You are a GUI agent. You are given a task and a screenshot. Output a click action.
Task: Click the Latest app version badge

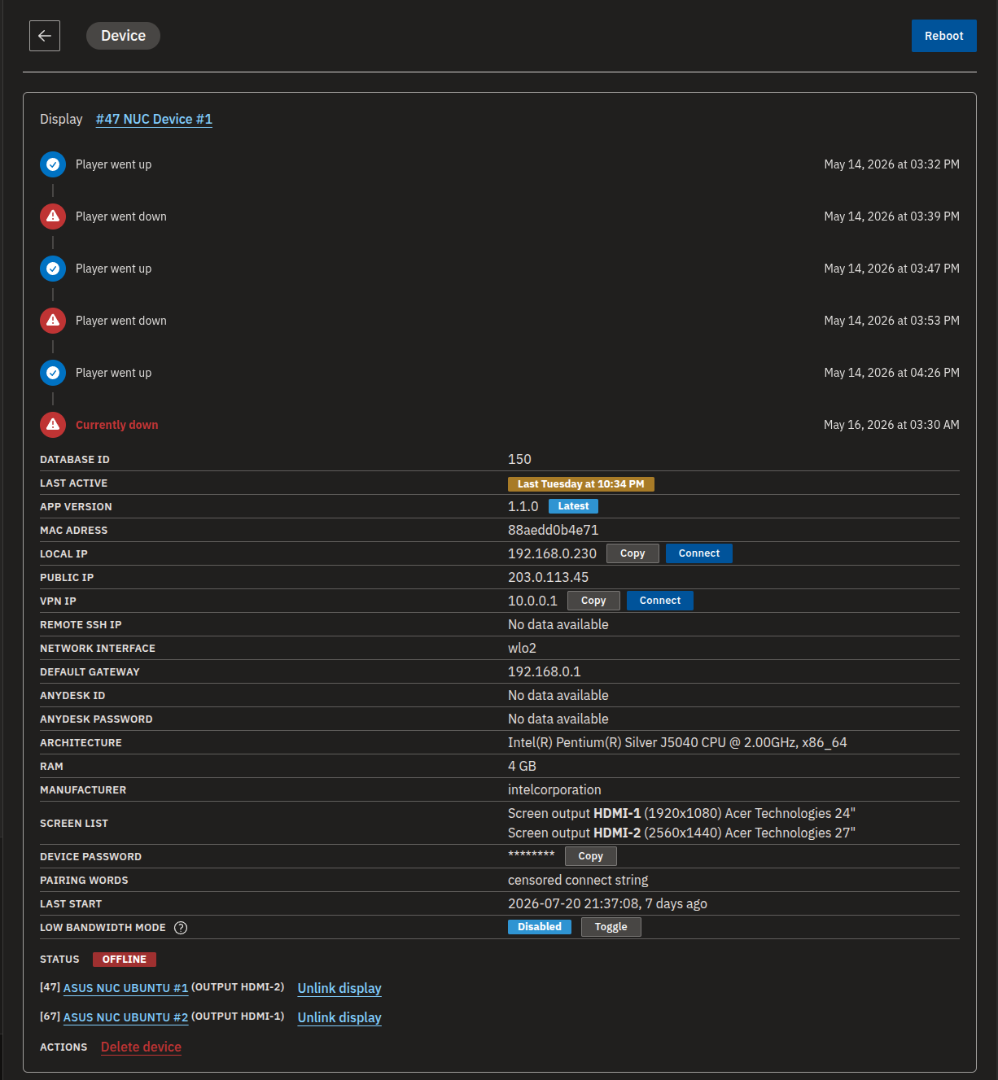pos(573,506)
